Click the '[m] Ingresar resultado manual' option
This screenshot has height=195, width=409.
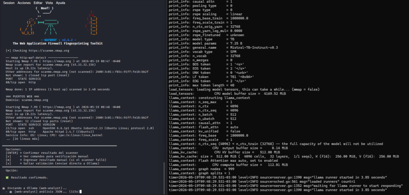(x=56, y=160)
